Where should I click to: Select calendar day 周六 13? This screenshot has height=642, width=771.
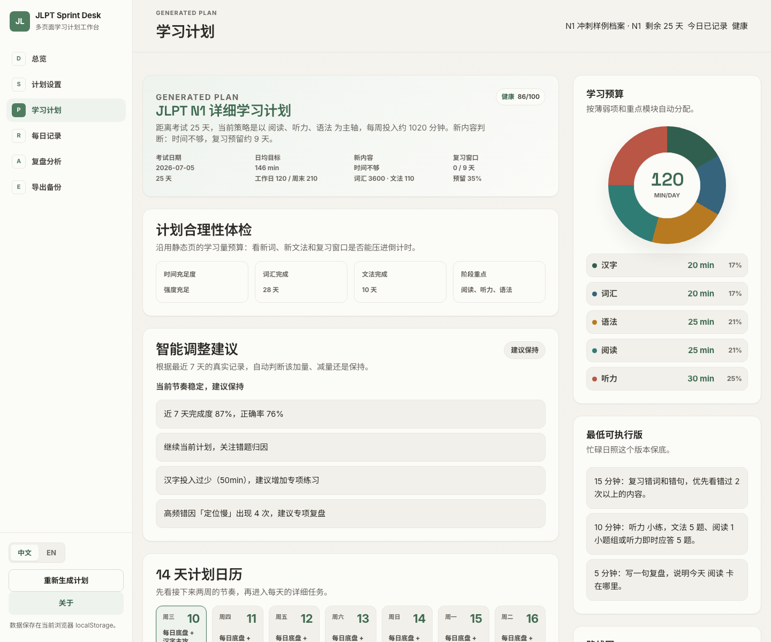pyautogui.click(x=351, y=624)
